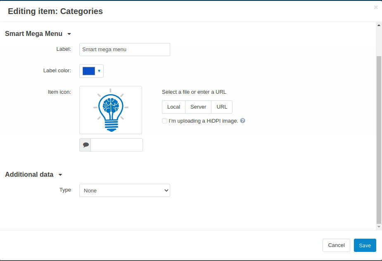Enable 'I'm uploading a HiDPI image' checkbox
Image resolution: width=382 pixels, height=261 pixels.
click(x=164, y=121)
